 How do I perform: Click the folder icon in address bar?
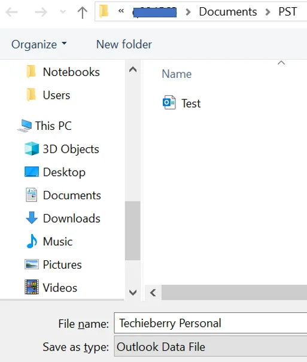pos(104,11)
